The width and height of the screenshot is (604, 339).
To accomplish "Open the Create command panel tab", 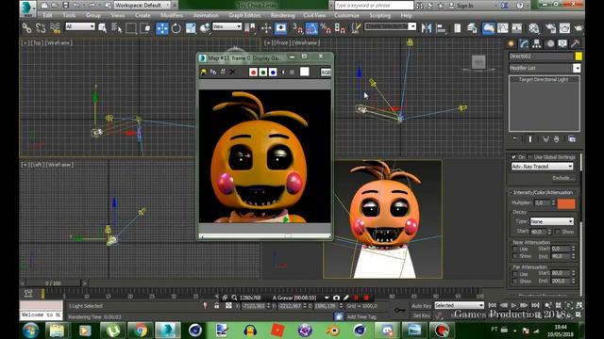I will point(512,44).
